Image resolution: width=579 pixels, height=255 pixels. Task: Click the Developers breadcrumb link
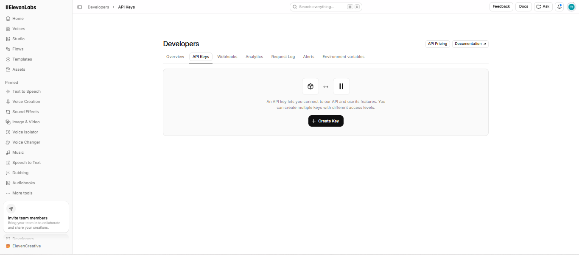(x=98, y=7)
